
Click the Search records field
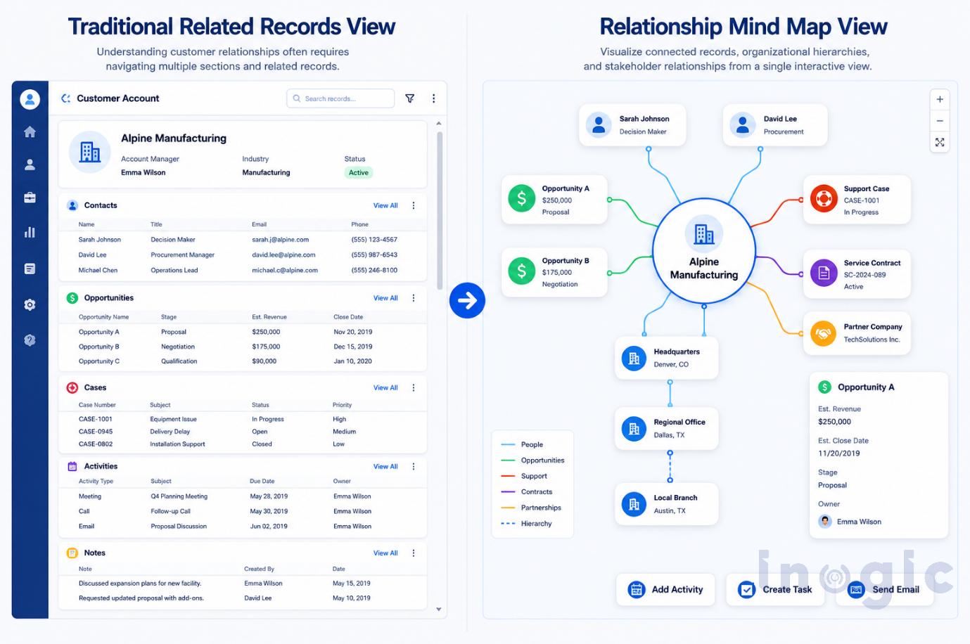pyautogui.click(x=340, y=98)
